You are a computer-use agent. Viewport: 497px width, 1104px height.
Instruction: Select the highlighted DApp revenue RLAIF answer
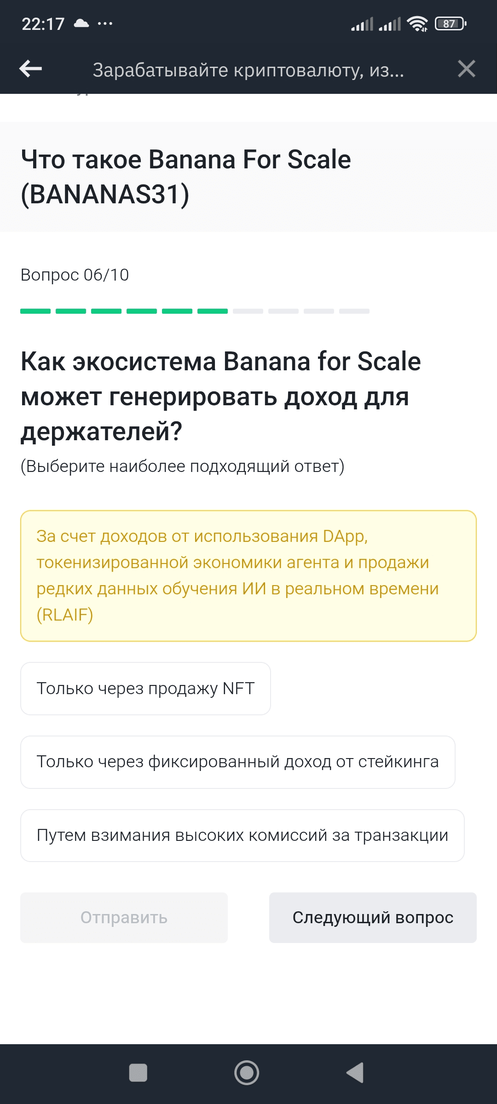click(x=248, y=575)
